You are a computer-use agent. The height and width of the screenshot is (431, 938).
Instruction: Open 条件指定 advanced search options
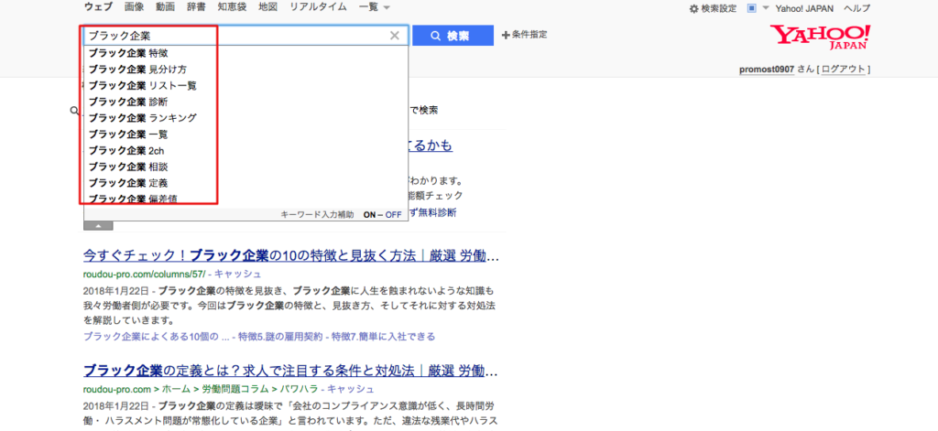coord(525,35)
